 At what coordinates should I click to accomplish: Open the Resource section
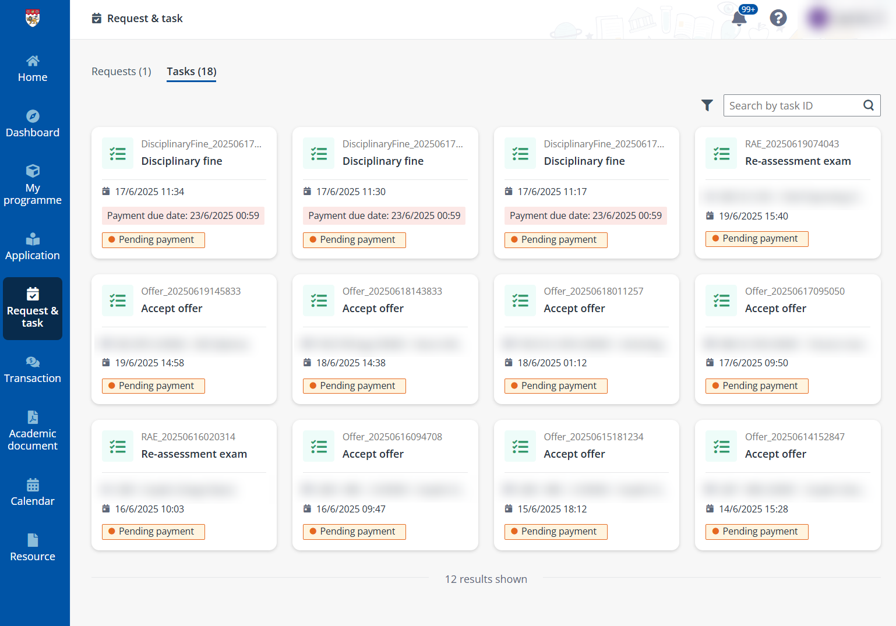click(33, 547)
